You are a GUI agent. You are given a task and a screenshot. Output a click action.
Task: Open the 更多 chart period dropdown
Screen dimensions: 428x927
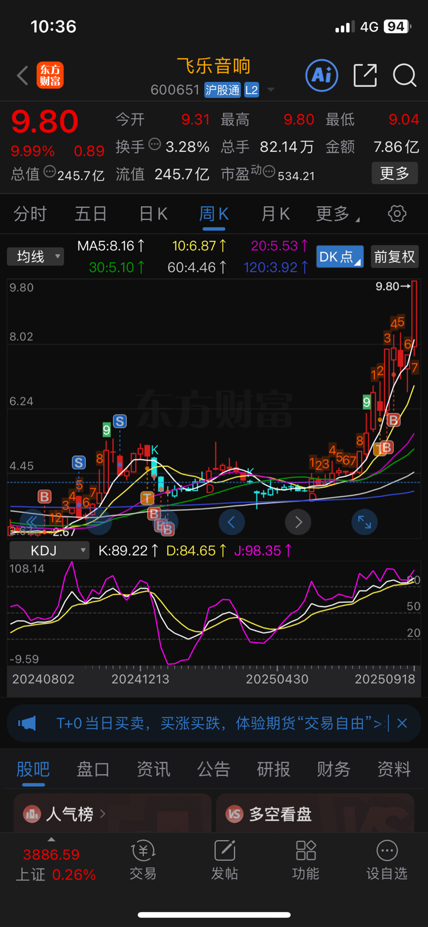[x=338, y=213]
